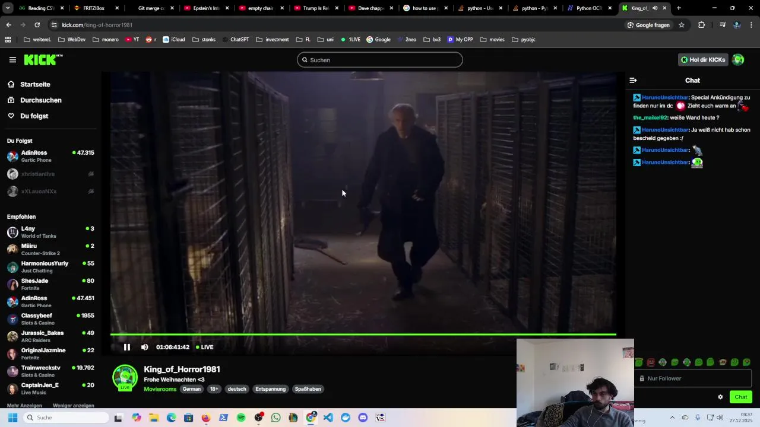Go to Startseite in the sidebar
The height and width of the screenshot is (427, 760).
click(35, 84)
